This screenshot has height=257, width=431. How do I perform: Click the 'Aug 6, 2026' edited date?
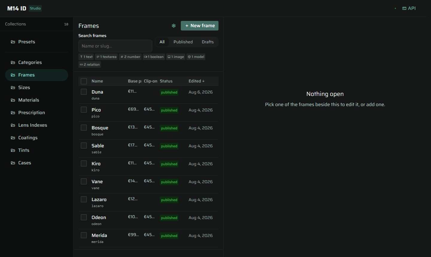tap(201, 92)
